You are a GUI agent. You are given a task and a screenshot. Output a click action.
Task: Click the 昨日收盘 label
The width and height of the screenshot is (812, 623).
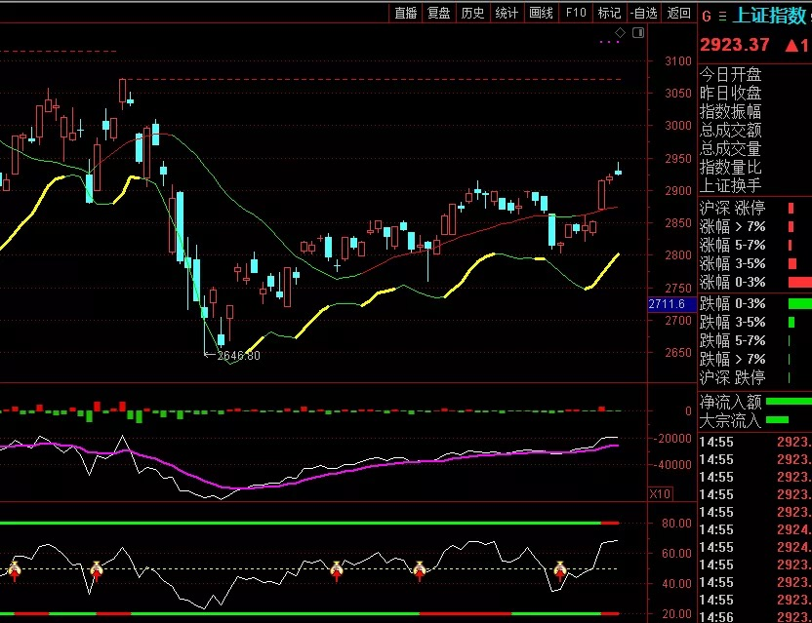pyautogui.click(x=730, y=94)
